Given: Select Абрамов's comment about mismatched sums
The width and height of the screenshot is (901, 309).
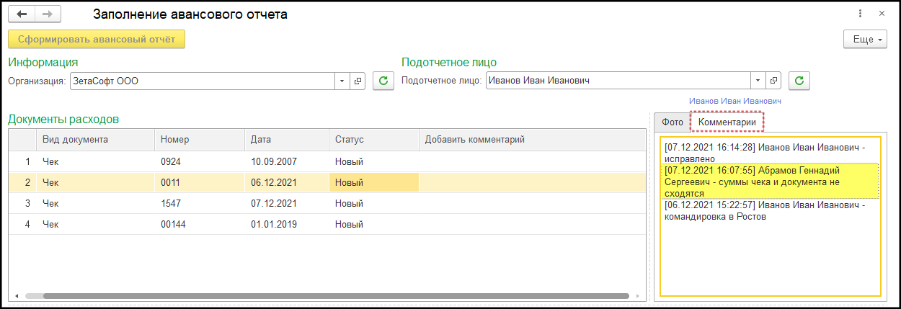Looking at the screenshot, I should click(x=770, y=182).
